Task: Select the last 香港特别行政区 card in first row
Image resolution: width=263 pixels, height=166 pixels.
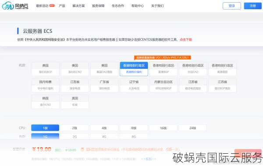Action: click(x=222, y=69)
